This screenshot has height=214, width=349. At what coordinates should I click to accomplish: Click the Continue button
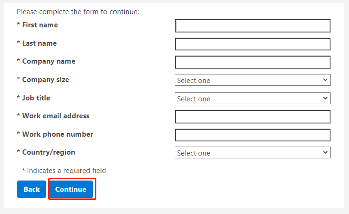click(71, 189)
